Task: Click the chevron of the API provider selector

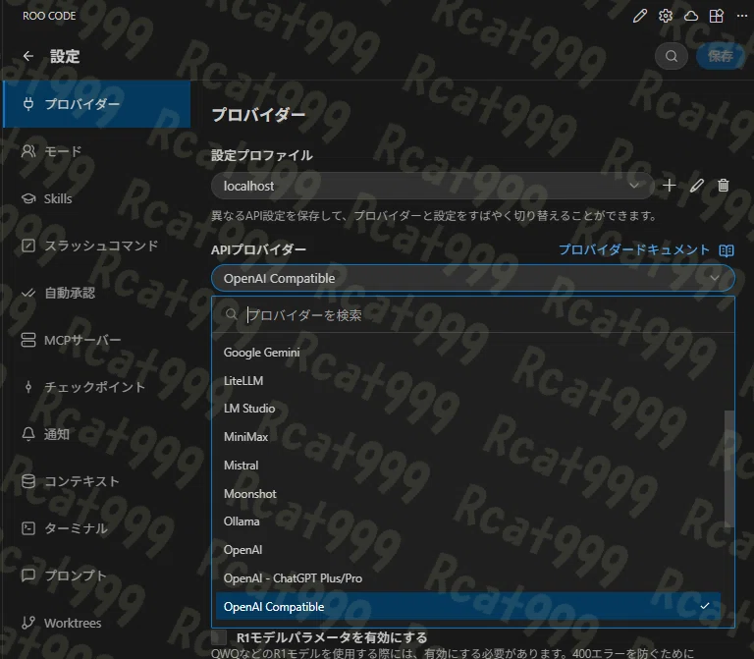Action: tap(715, 278)
